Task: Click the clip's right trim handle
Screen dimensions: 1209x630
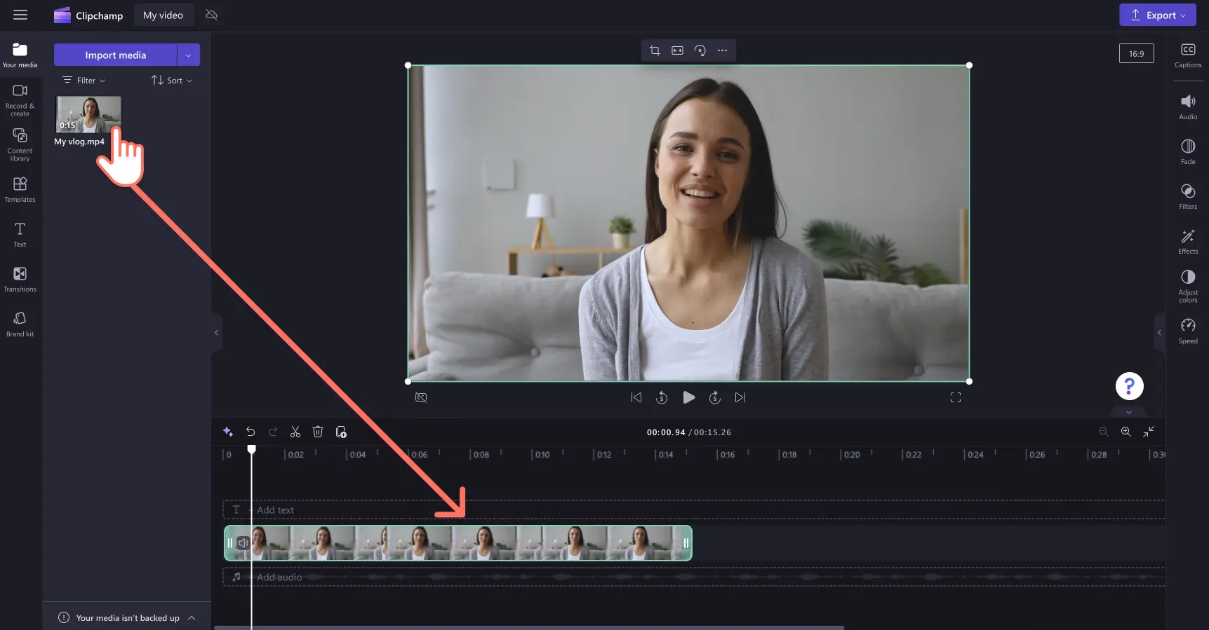Action: pyautogui.click(x=686, y=543)
